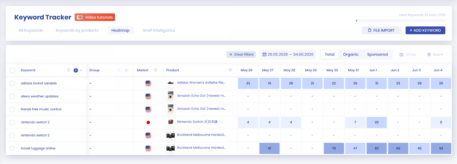Toggle the select-all checkbox in header
This screenshot has height=164, width=457.
pyautogui.click(x=12, y=70)
